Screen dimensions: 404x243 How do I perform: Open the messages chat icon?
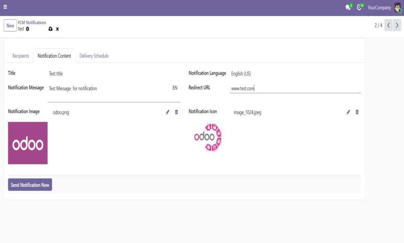(x=348, y=8)
